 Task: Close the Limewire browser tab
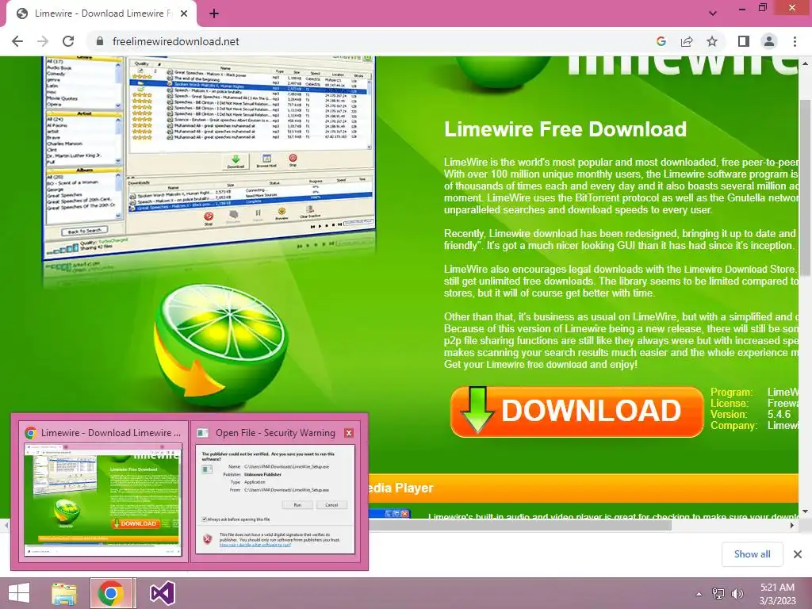[184, 13]
